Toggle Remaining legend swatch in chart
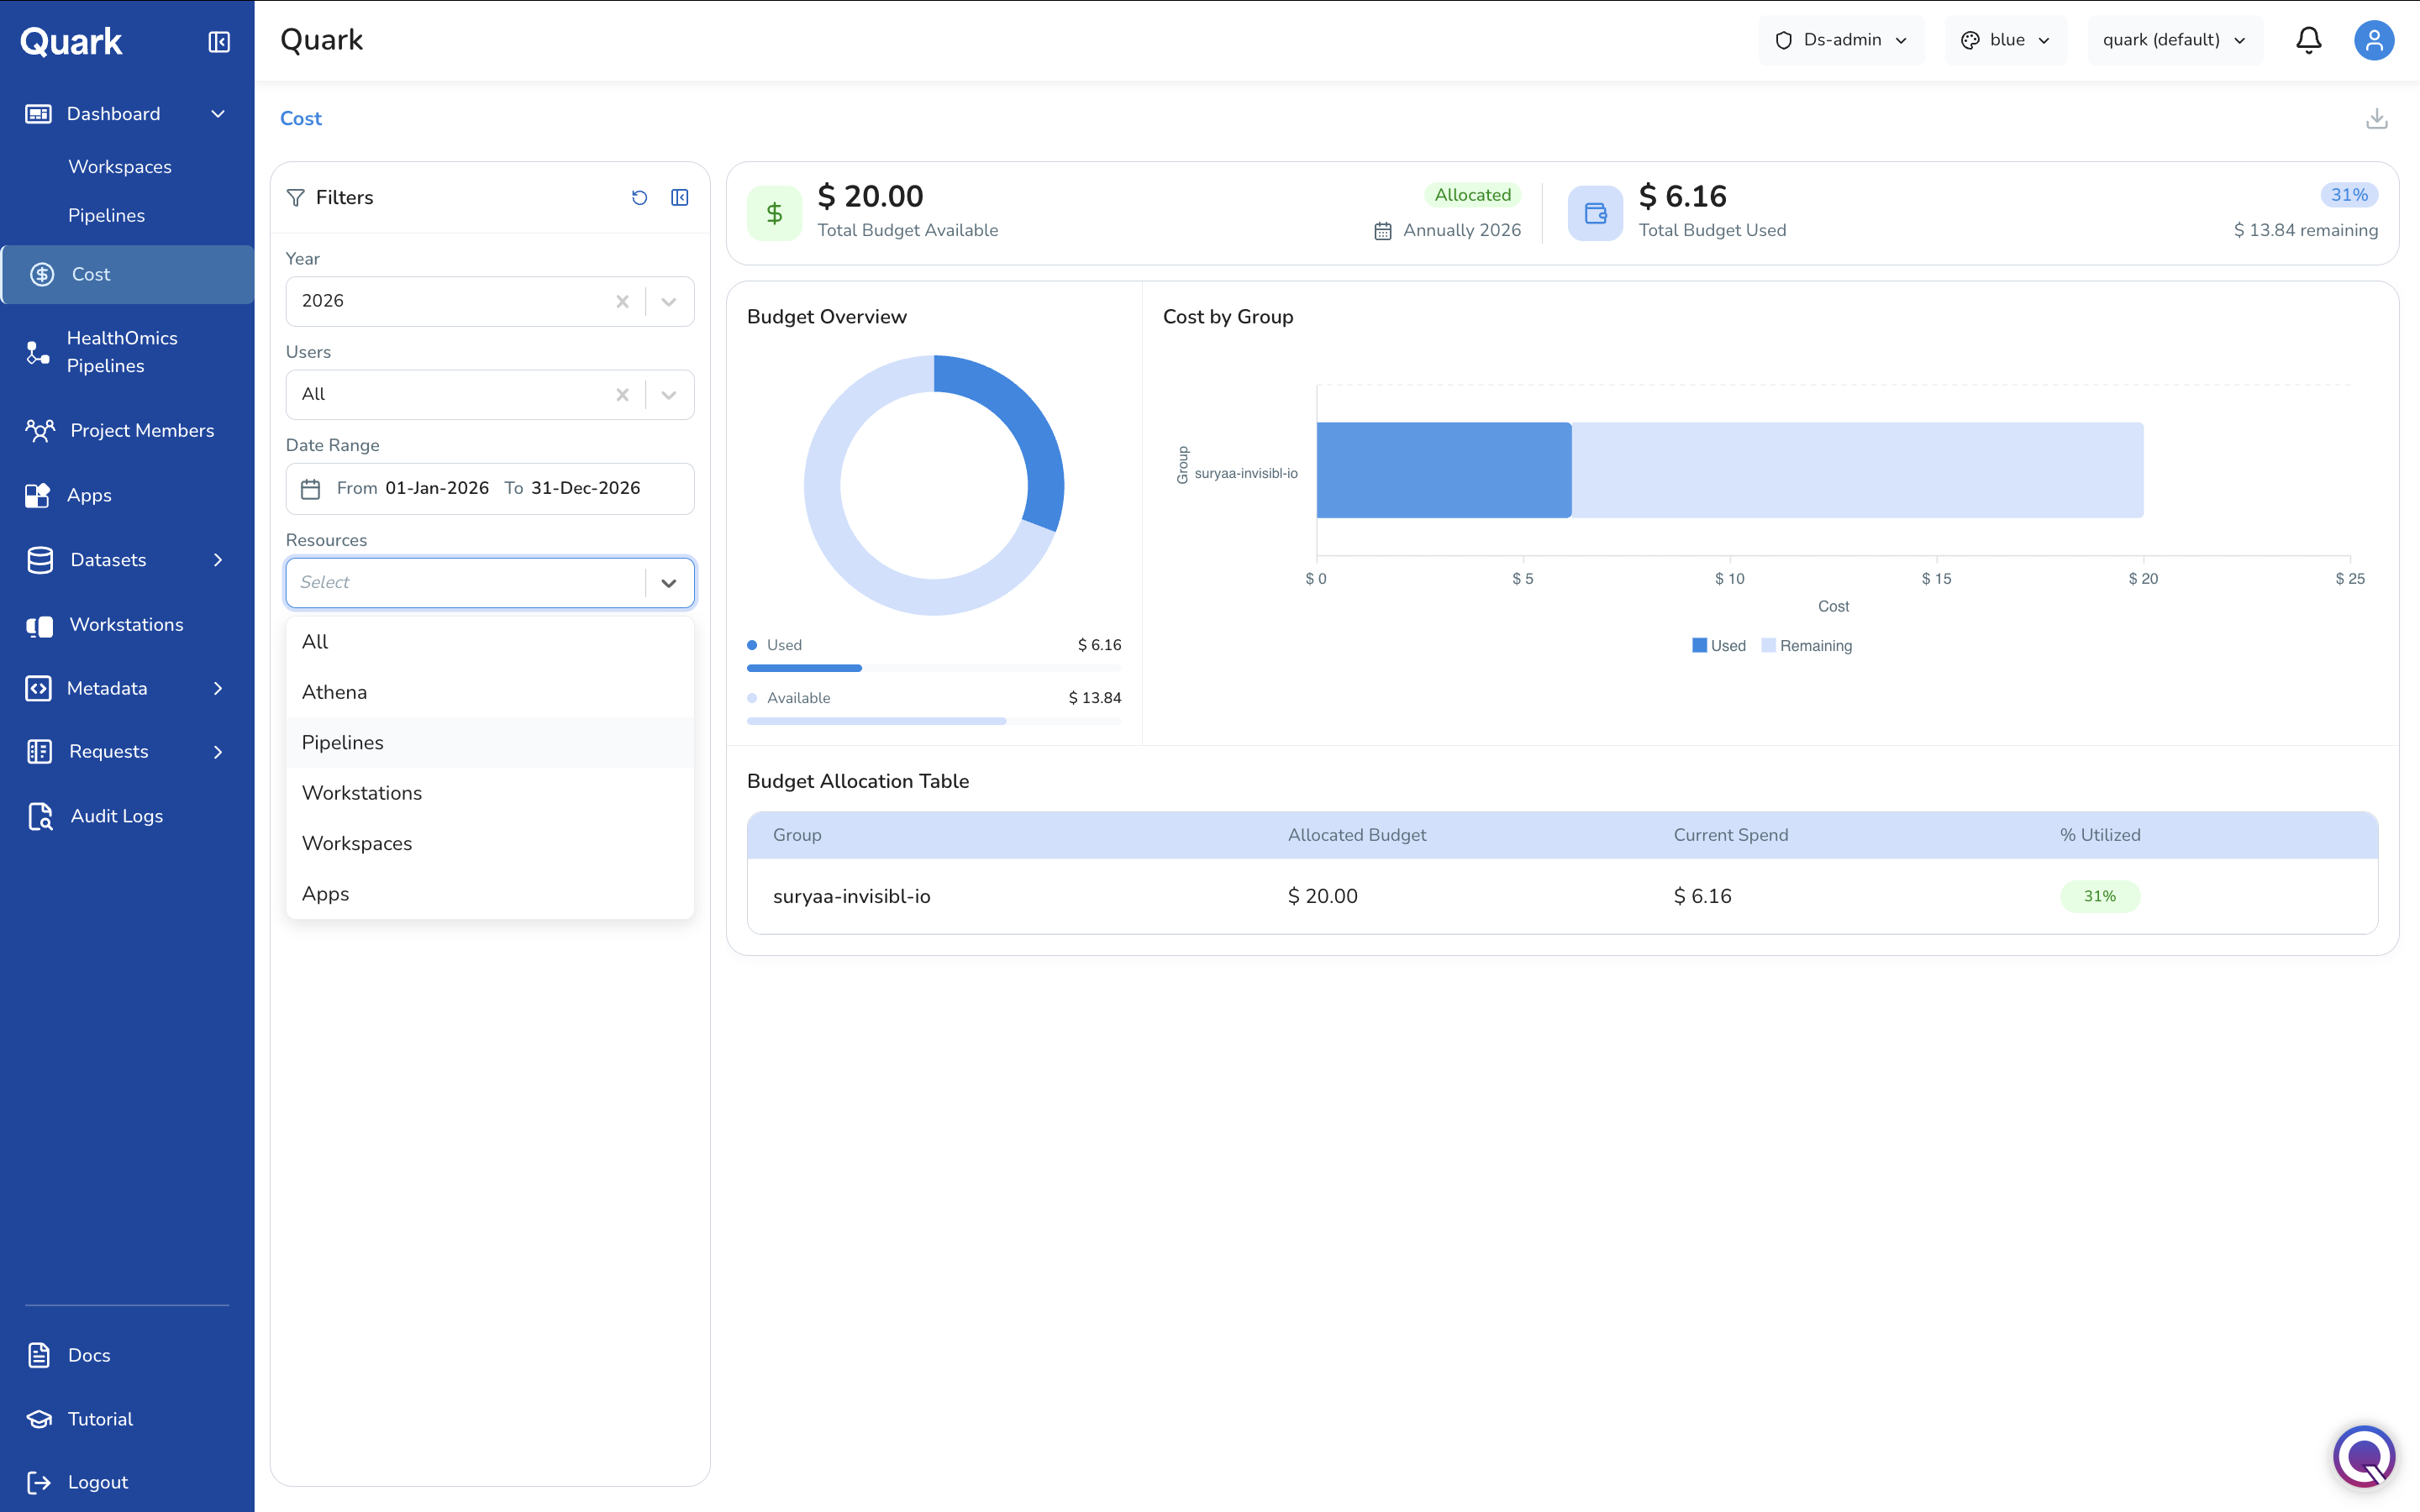The width and height of the screenshot is (2420, 1512). (1768, 646)
